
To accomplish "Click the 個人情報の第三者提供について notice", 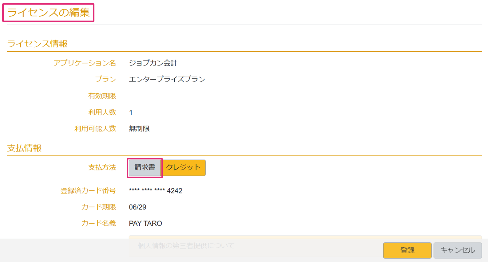I will tap(186, 245).
